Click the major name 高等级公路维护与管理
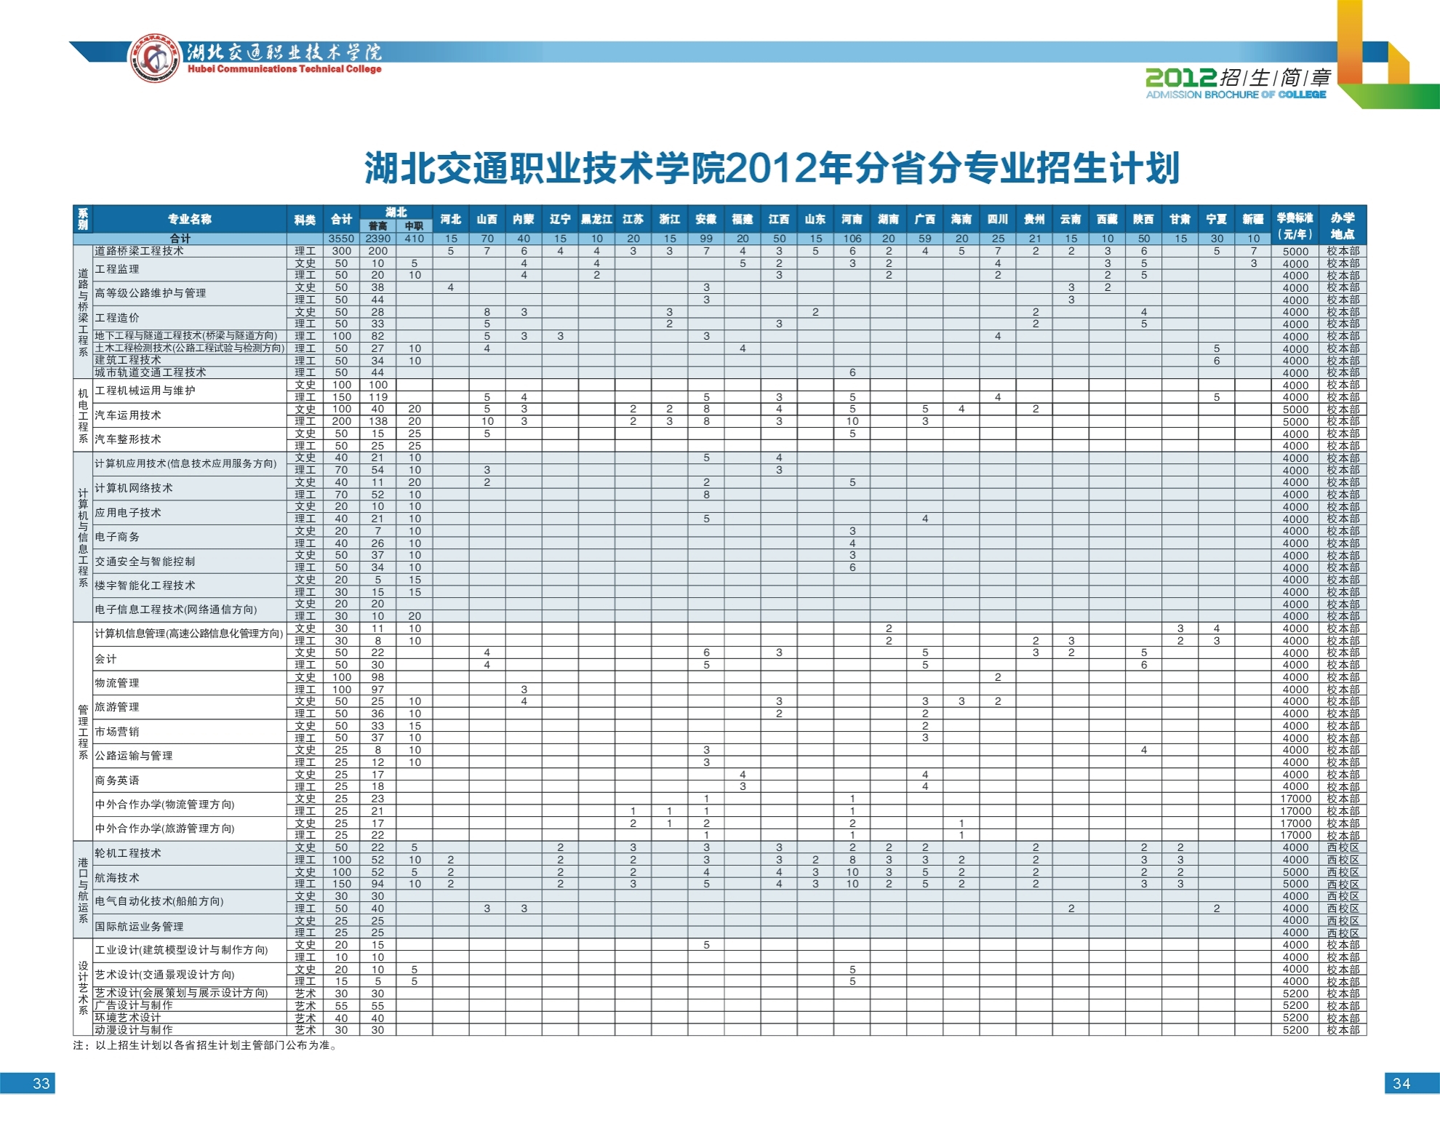This screenshot has width=1440, height=1142. pos(151,293)
